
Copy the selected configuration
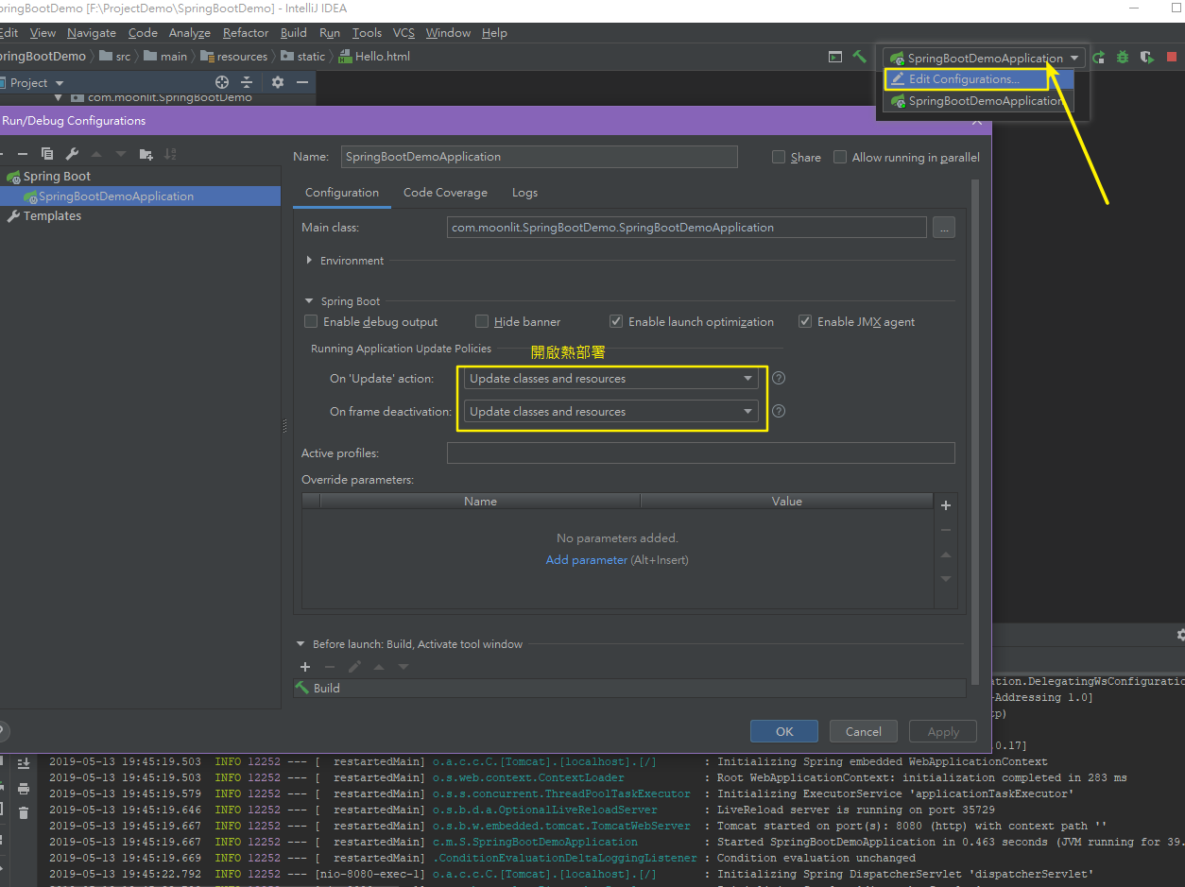(47, 154)
